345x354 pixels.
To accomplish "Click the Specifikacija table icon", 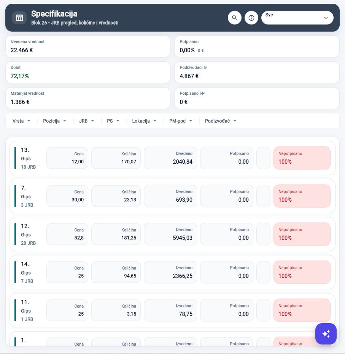I will pos(19,18).
